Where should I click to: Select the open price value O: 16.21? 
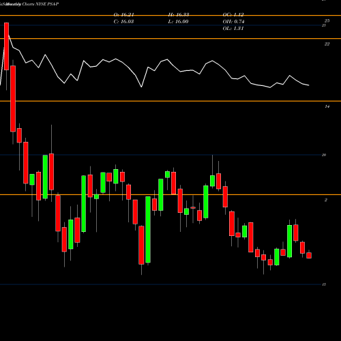click(x=123, y=15)
